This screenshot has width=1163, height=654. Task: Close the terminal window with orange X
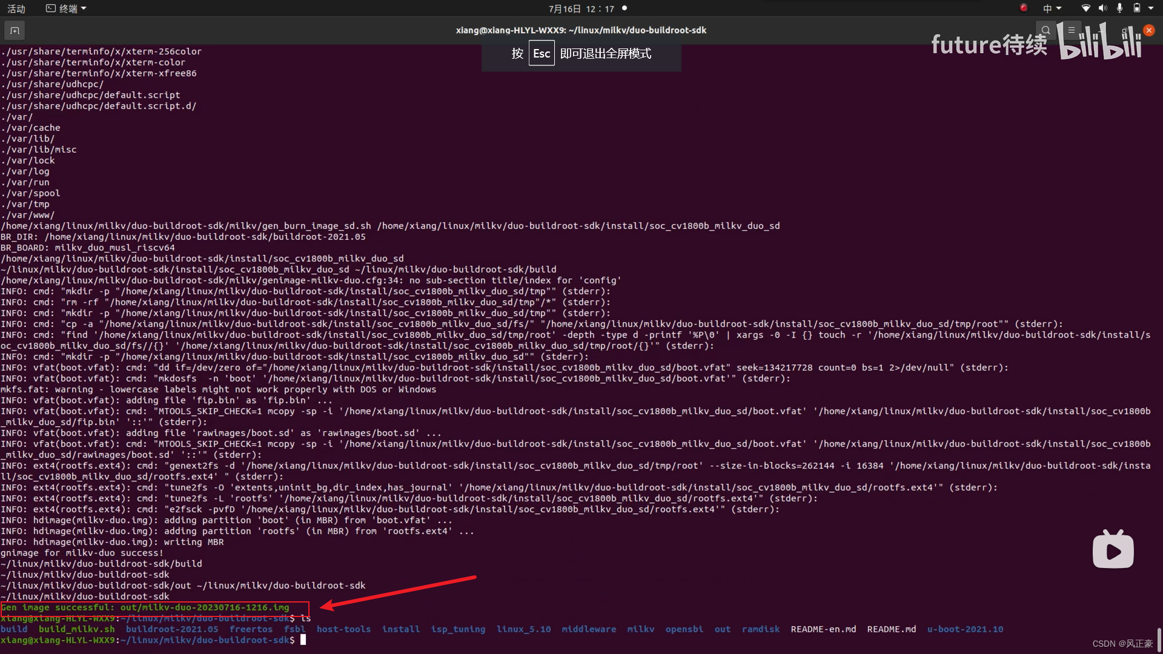click(x=1149, y=30)
